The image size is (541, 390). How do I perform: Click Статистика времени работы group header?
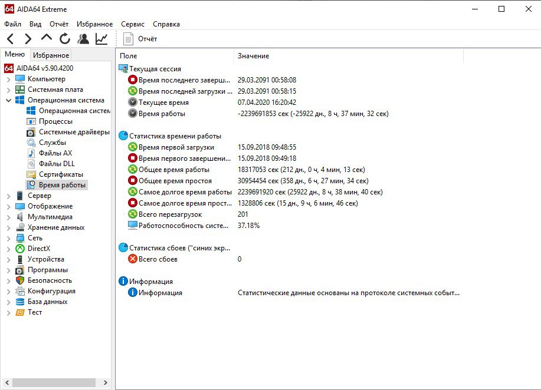click(x=175, y=136)
